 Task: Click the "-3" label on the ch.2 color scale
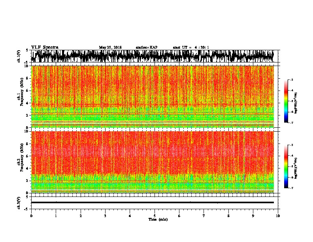(291, 145)
